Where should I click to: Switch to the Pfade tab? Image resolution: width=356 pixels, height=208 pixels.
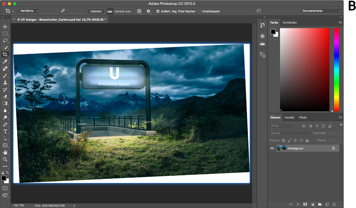303,118
